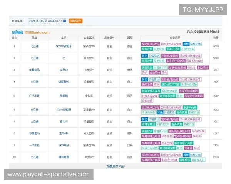This screenshot has width=231, height=184.
Task: Click the 中大型车 cell in the 汉 row
Action: coord(89,58)
